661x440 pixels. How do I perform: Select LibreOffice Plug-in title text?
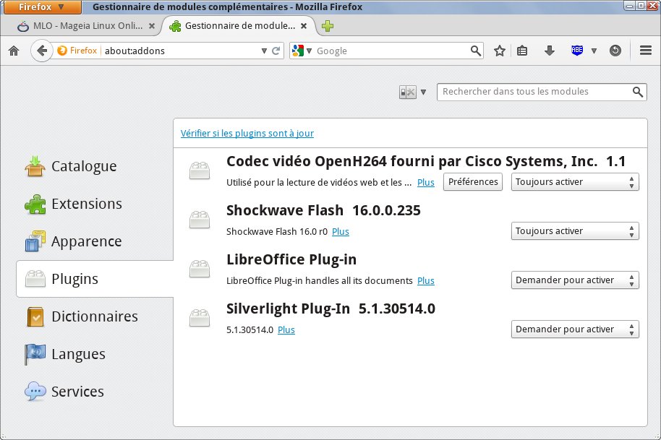pos(291,260)
